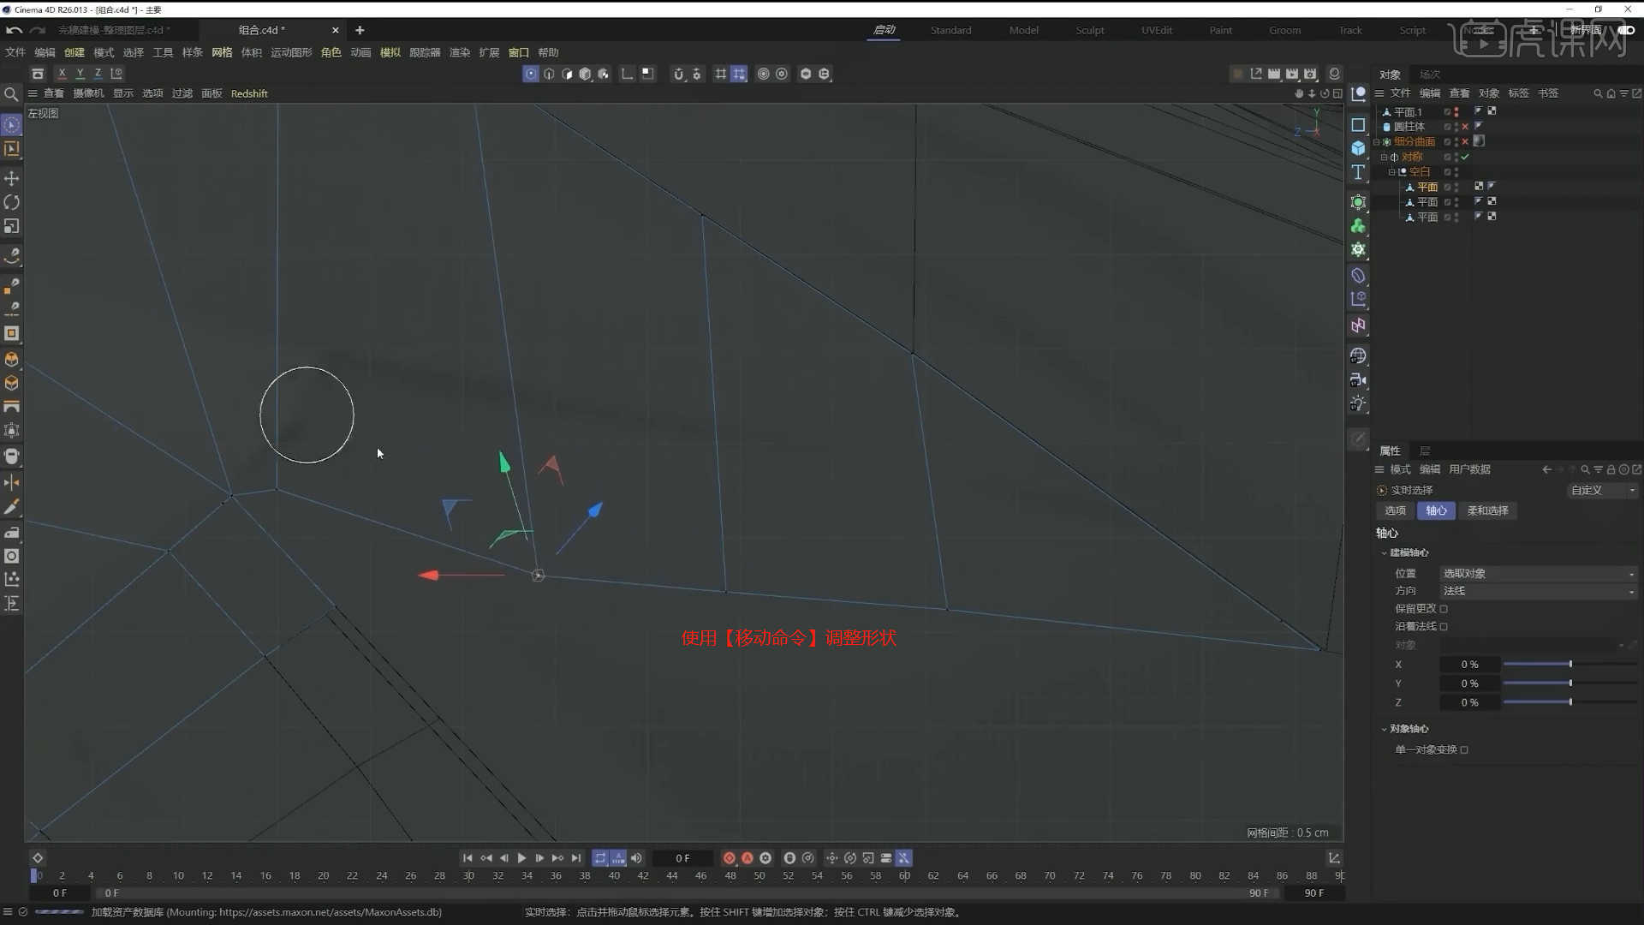The width and height of the screenshot is (1644, 925).
Task: Open the viewport 摄像机 menu
Action: [x=88, y=93]
